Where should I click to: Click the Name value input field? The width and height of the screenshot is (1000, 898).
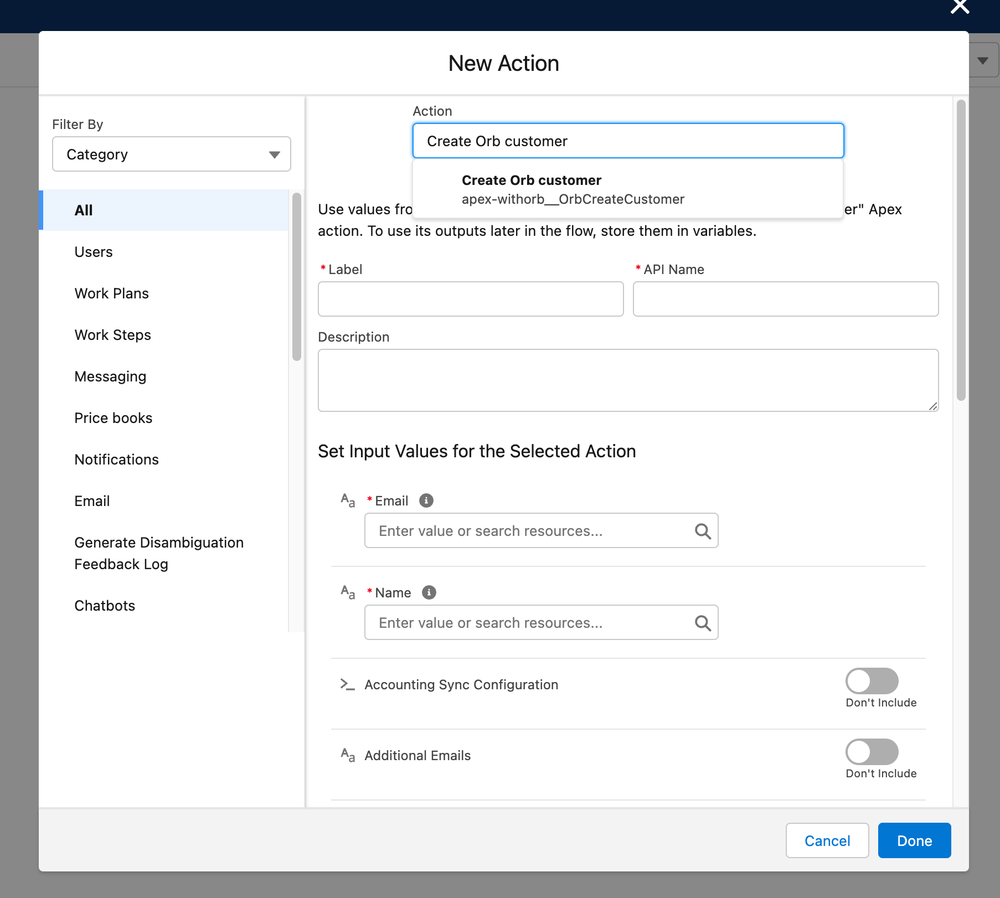(x=542, y=622)
